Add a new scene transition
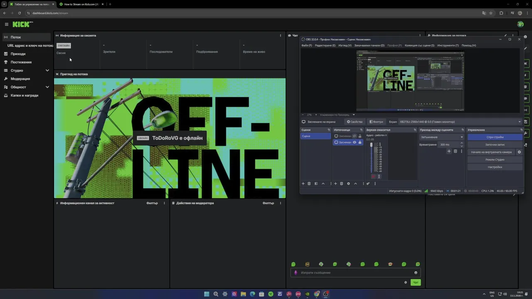The width and height of the screenshot is (532, 299). click(449, 152)
